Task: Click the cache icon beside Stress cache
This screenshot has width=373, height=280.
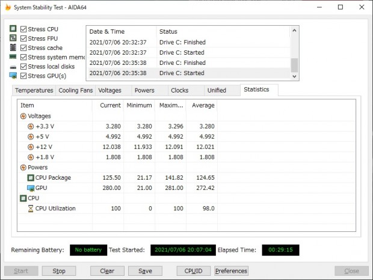Action: (x=13, y=47)
